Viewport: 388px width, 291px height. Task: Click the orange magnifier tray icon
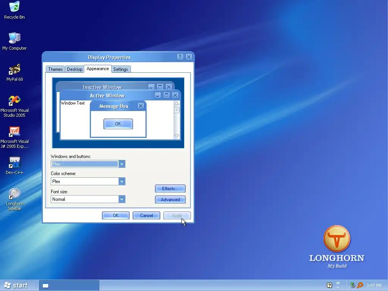click(360, 285)
